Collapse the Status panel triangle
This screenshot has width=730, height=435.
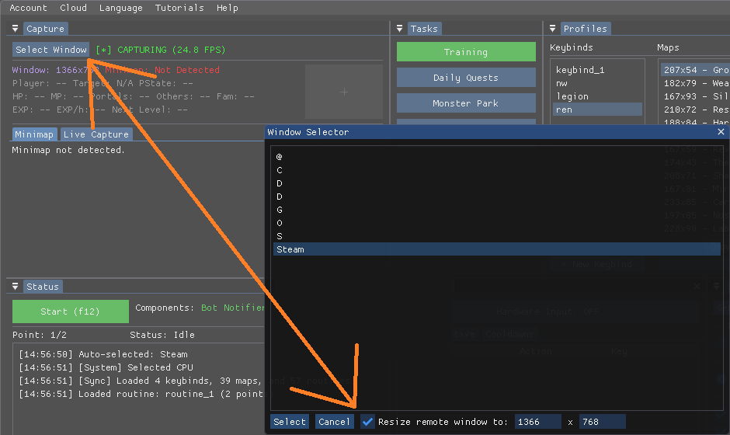tap(16, 287)
